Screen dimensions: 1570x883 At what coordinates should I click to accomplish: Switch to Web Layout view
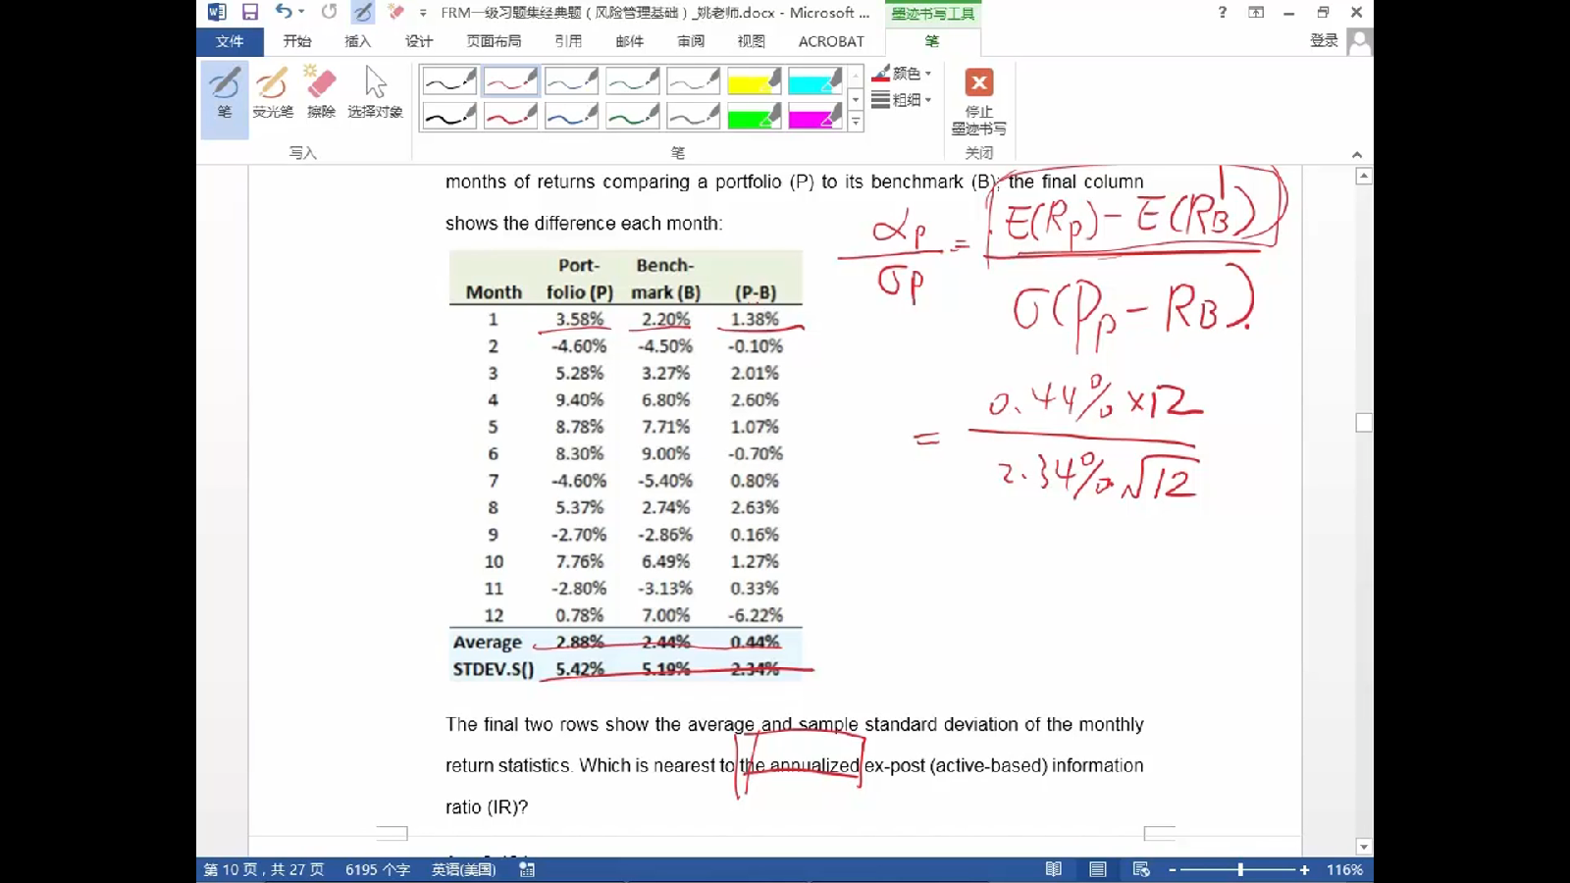[1141, 869]
